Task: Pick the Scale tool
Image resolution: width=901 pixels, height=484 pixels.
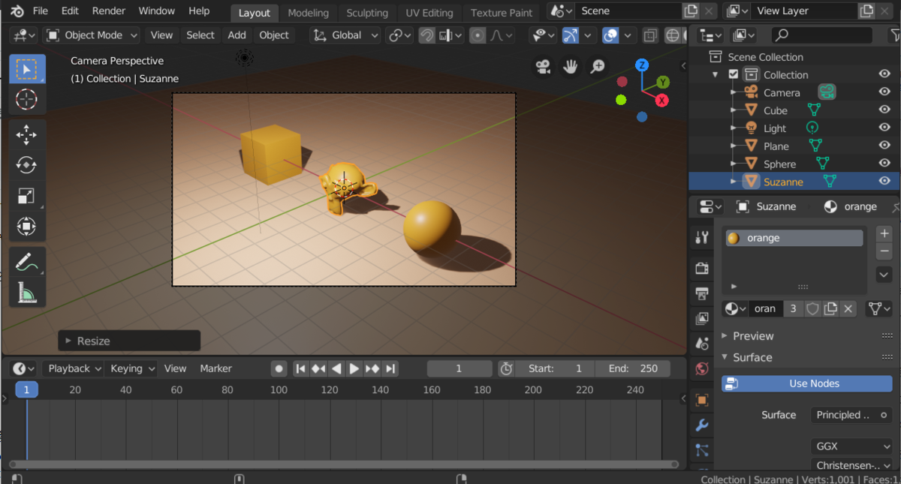Action: point(26,196)
